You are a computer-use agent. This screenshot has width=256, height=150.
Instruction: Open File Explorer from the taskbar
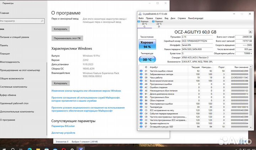click(38, 149)
